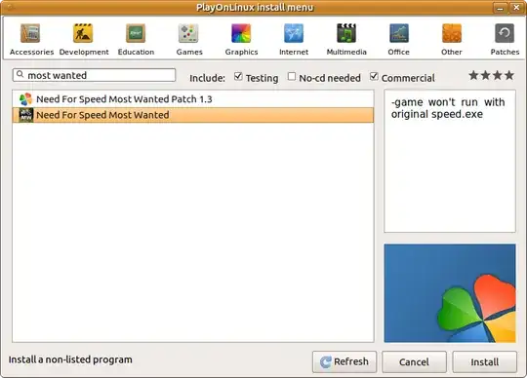Open the Development category

(84, 40)
